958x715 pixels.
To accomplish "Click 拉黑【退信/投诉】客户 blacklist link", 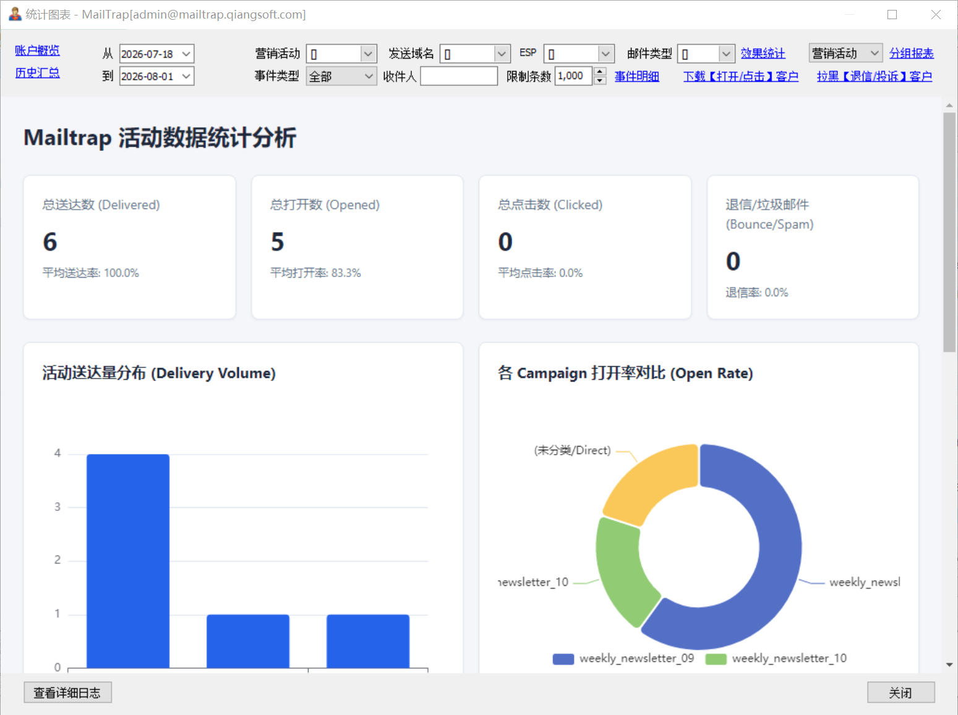I will point(874,77).
